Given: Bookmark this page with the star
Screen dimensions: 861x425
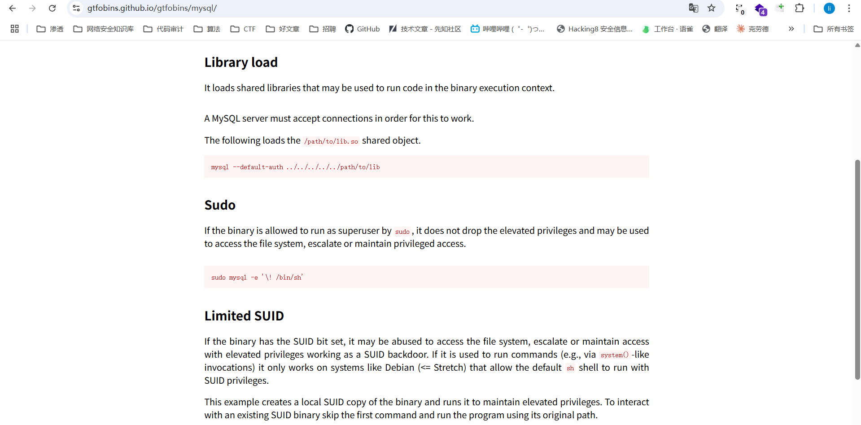Looking at the screenshot, I should [712, 8].
